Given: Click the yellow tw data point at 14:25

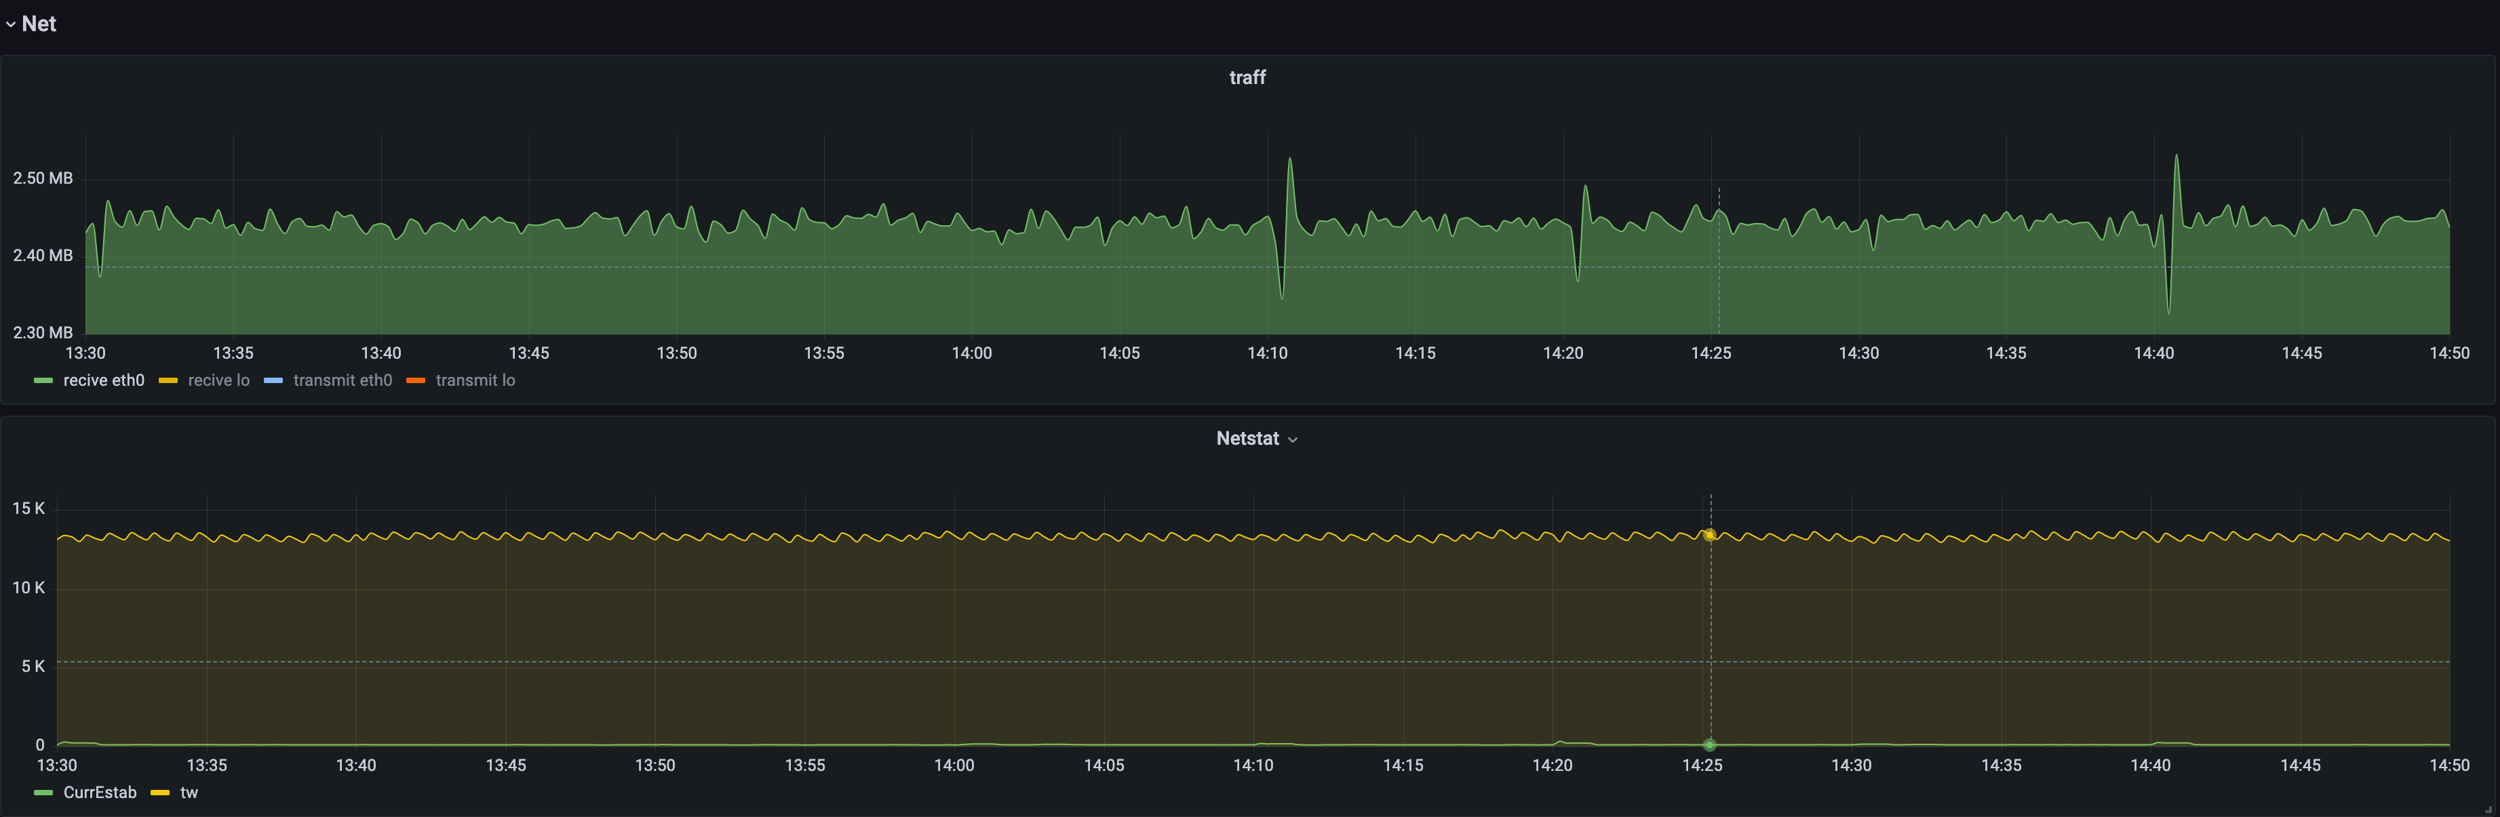Looking at the screenshot, I should pyautogui.click(x=1710, y=535).
